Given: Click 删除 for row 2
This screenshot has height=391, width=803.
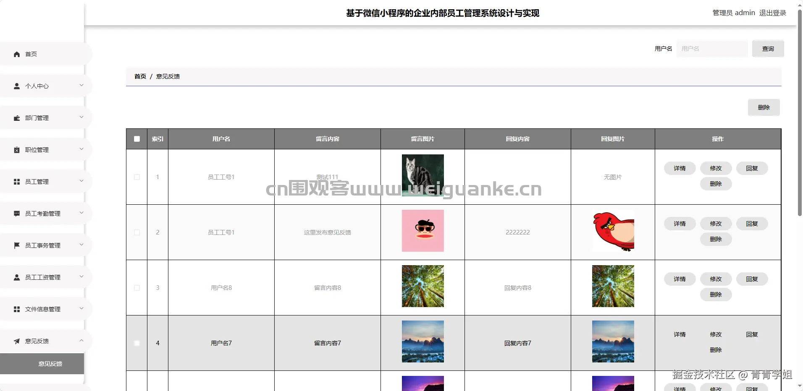Looking at the screenshot, I should click(x=716, y=239).
